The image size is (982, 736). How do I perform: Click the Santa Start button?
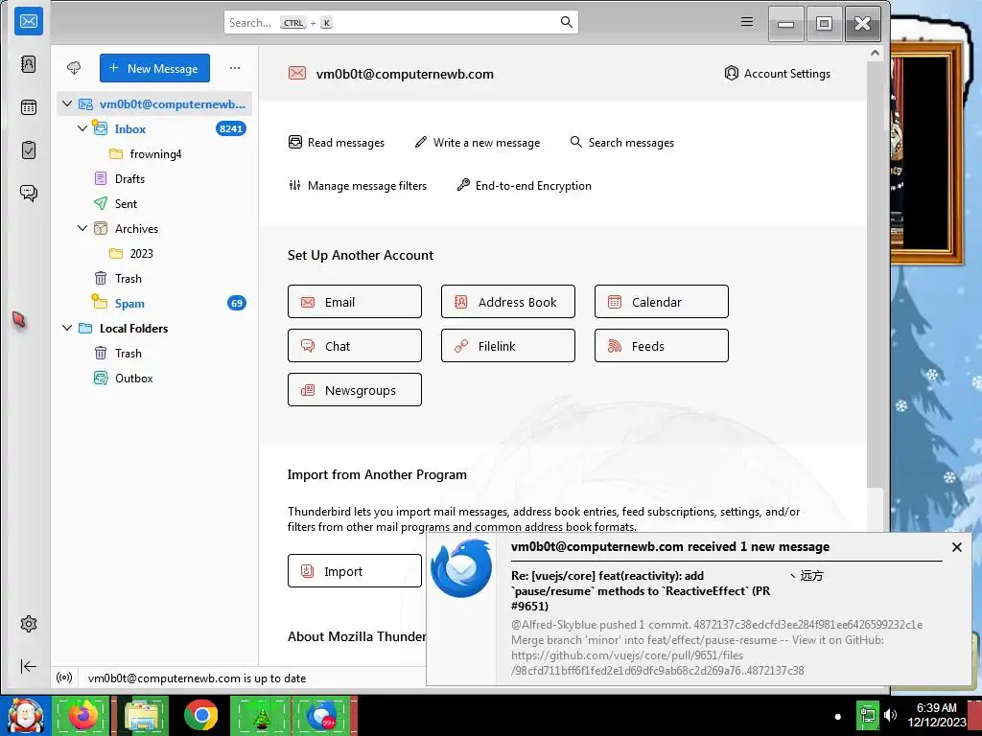[25, 715]
